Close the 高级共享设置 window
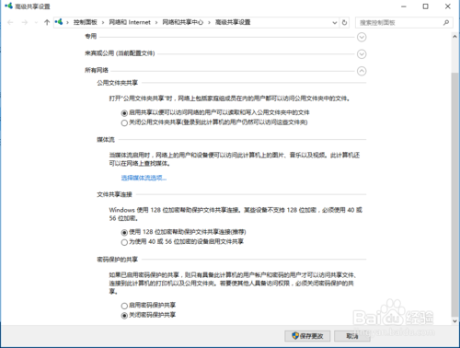460x348 pixels. 448,6
